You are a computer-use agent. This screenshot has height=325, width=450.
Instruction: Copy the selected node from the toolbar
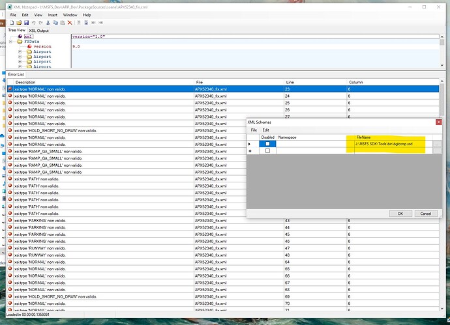tap(55, 23)
